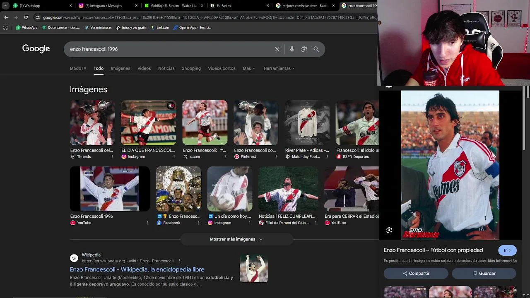Image resolution: width=530 pixels, height=298 pixels.
Task: Open the apps grid in bookmarks bar
Action: coord(5,28)
